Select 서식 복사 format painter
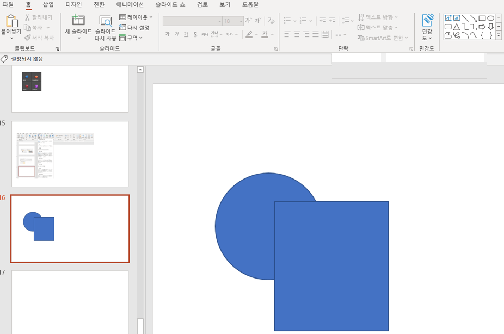The image size is (504, 334). (x=39, y=38)
